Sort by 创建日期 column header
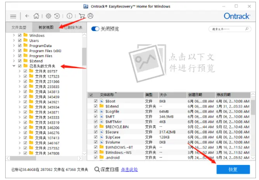Viewport: 259px width, 180px height. click(x=201, y=95)
